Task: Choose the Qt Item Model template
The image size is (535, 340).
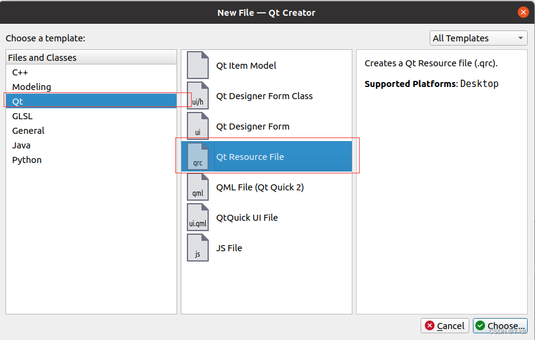Action: (x=267, y=65)
